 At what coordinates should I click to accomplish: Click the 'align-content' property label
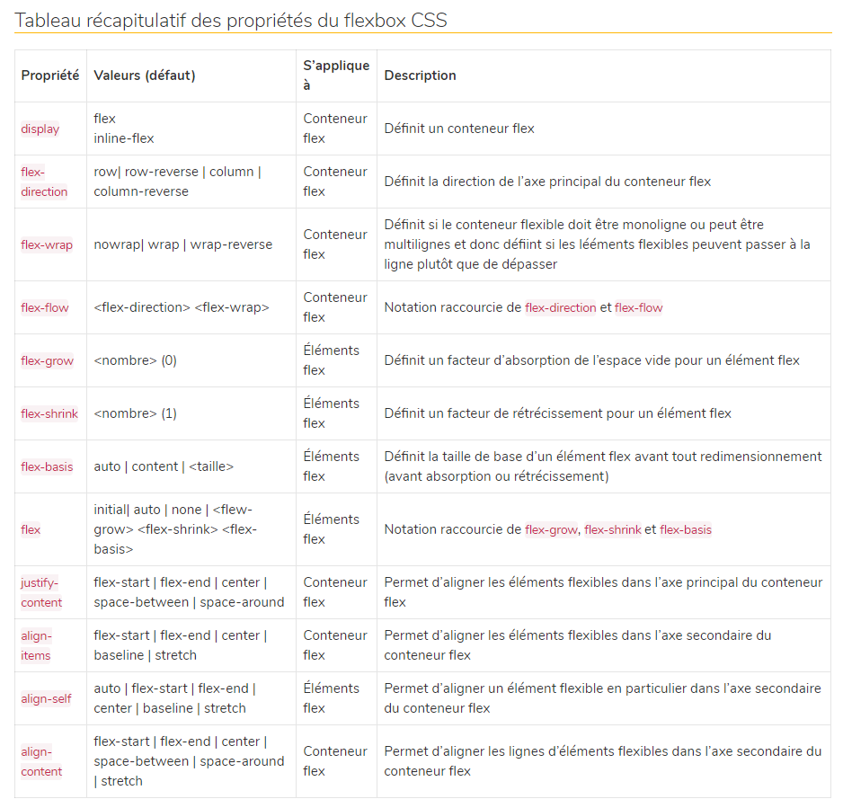click(x=41, y=761)
